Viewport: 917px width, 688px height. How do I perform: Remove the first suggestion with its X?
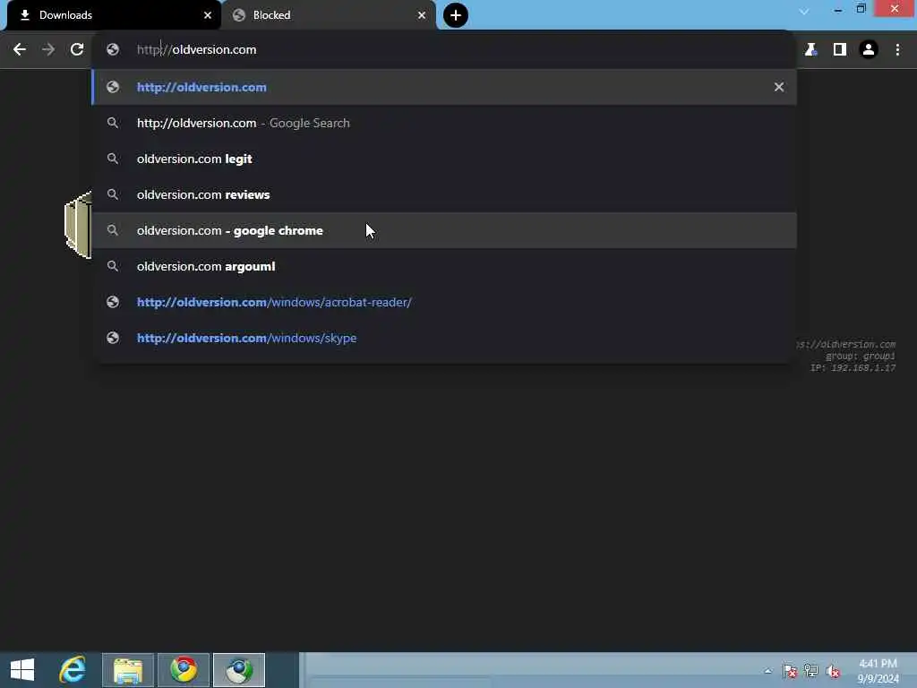click(779, 87)
